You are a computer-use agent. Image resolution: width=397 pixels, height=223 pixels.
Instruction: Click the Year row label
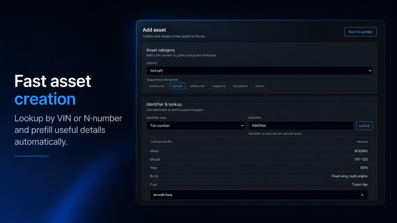[154, 168]
